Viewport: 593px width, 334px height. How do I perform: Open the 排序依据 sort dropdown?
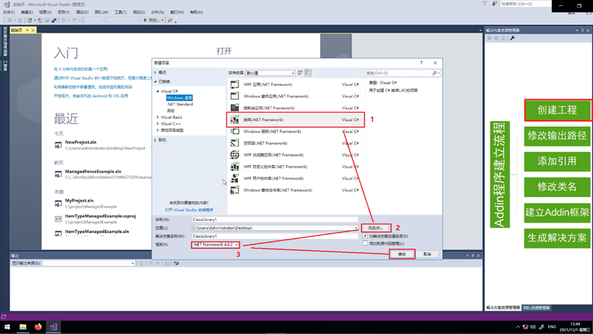coord(270,73)
